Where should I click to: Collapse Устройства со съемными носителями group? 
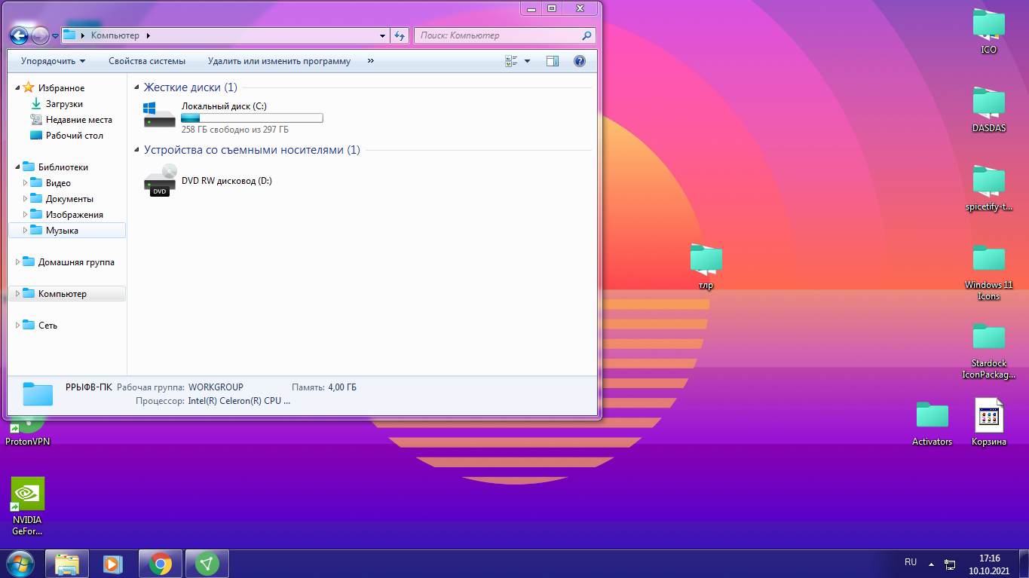[136, 150]
